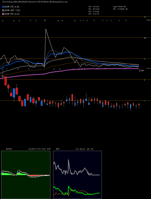Click the price axis label 10
This screenshot has width=151, height=199.
click(x=145, y=38)
